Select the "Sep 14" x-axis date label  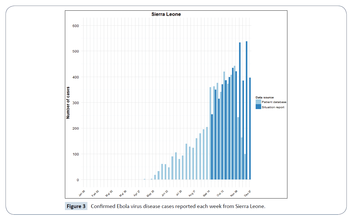point(206,193)
